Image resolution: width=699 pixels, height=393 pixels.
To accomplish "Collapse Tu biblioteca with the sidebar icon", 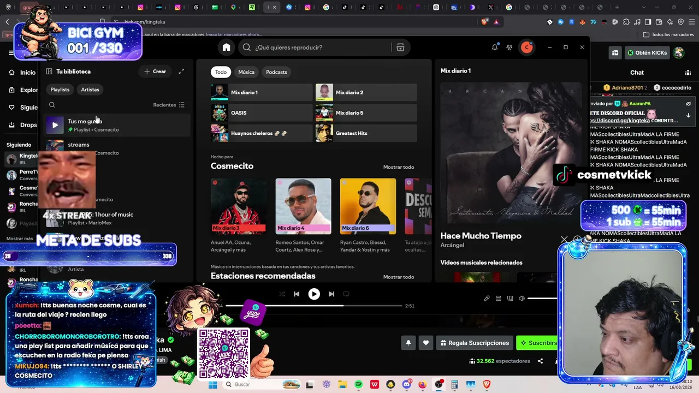I will point(49,72).
